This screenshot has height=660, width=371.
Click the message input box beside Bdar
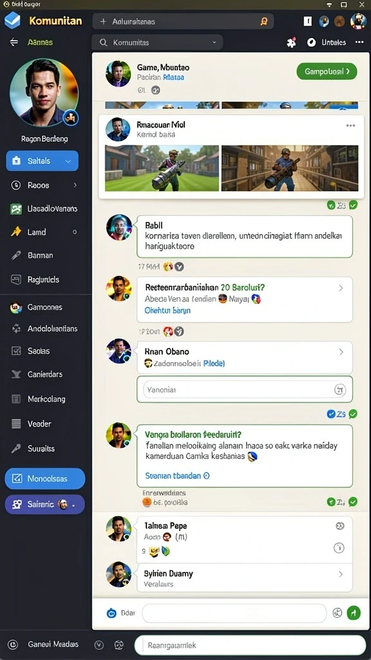234,614
